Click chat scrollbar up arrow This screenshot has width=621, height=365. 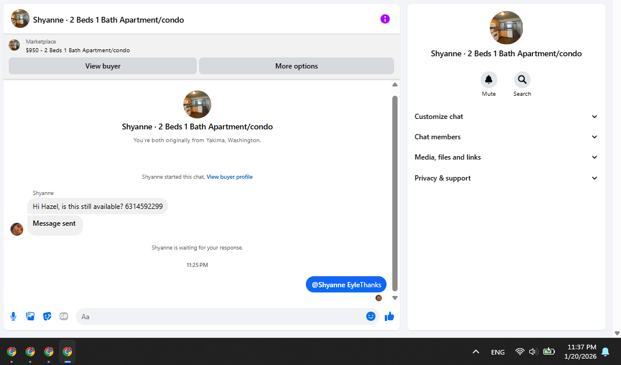click(x=395, y=85)
